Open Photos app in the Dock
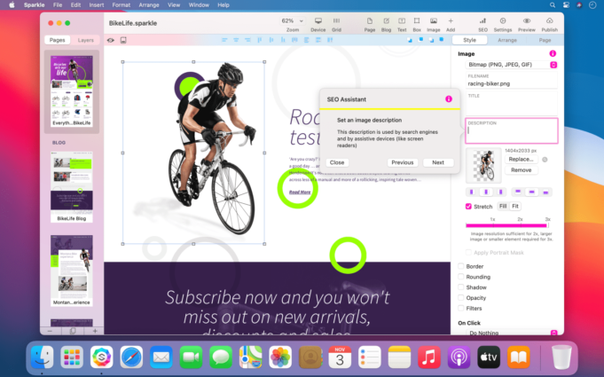This screenshot has height=377, width=604. (x=280, y=357)
